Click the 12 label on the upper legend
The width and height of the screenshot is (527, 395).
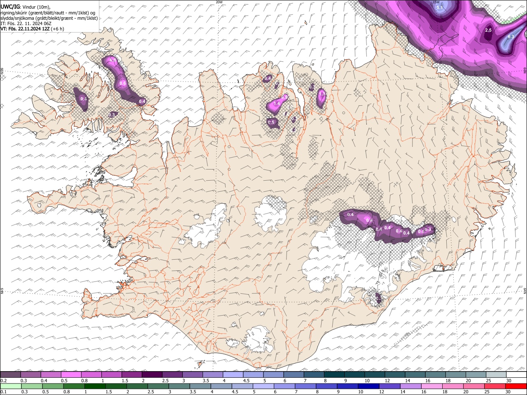387,381
